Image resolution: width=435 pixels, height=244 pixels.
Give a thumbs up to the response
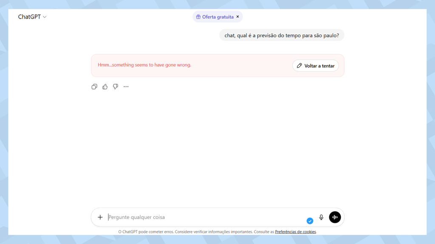(x=105, y=86)
